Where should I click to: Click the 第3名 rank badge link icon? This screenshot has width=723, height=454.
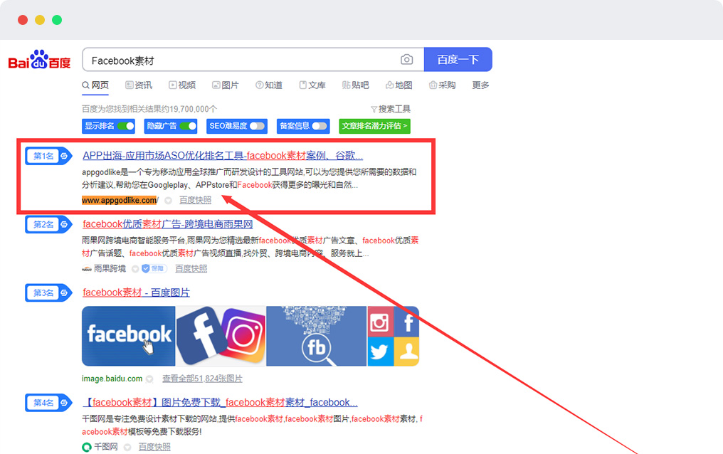(65, 292)
